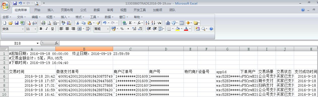Insert a column chart icon
Viewport: 318px width, 97px height.
(x=168, y=23)
